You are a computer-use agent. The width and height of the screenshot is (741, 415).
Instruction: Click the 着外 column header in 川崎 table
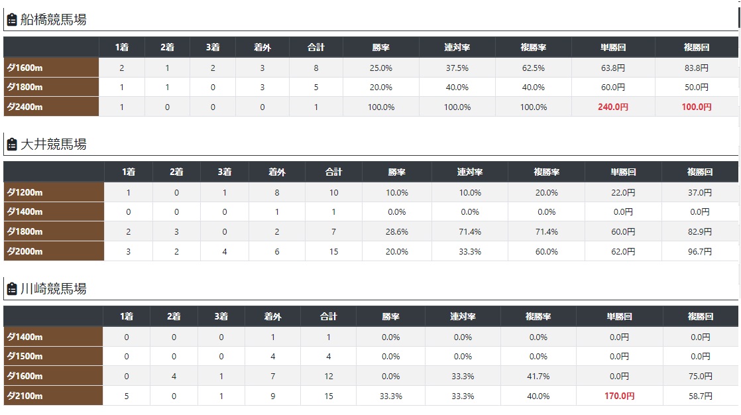click(272, 317)
